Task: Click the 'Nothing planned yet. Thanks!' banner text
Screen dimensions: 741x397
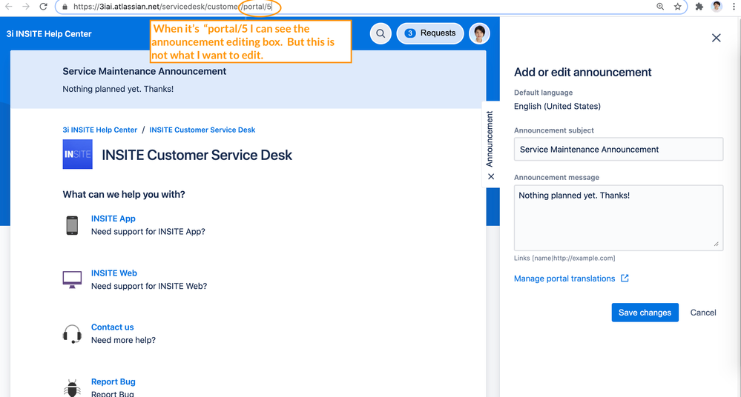Action: (x=118, y=89)
